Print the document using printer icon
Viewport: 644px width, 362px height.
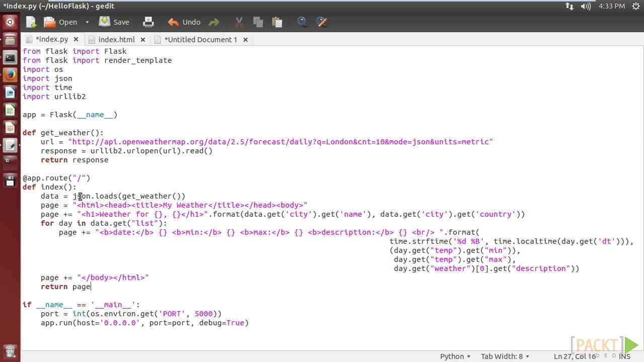click(148, 22)
